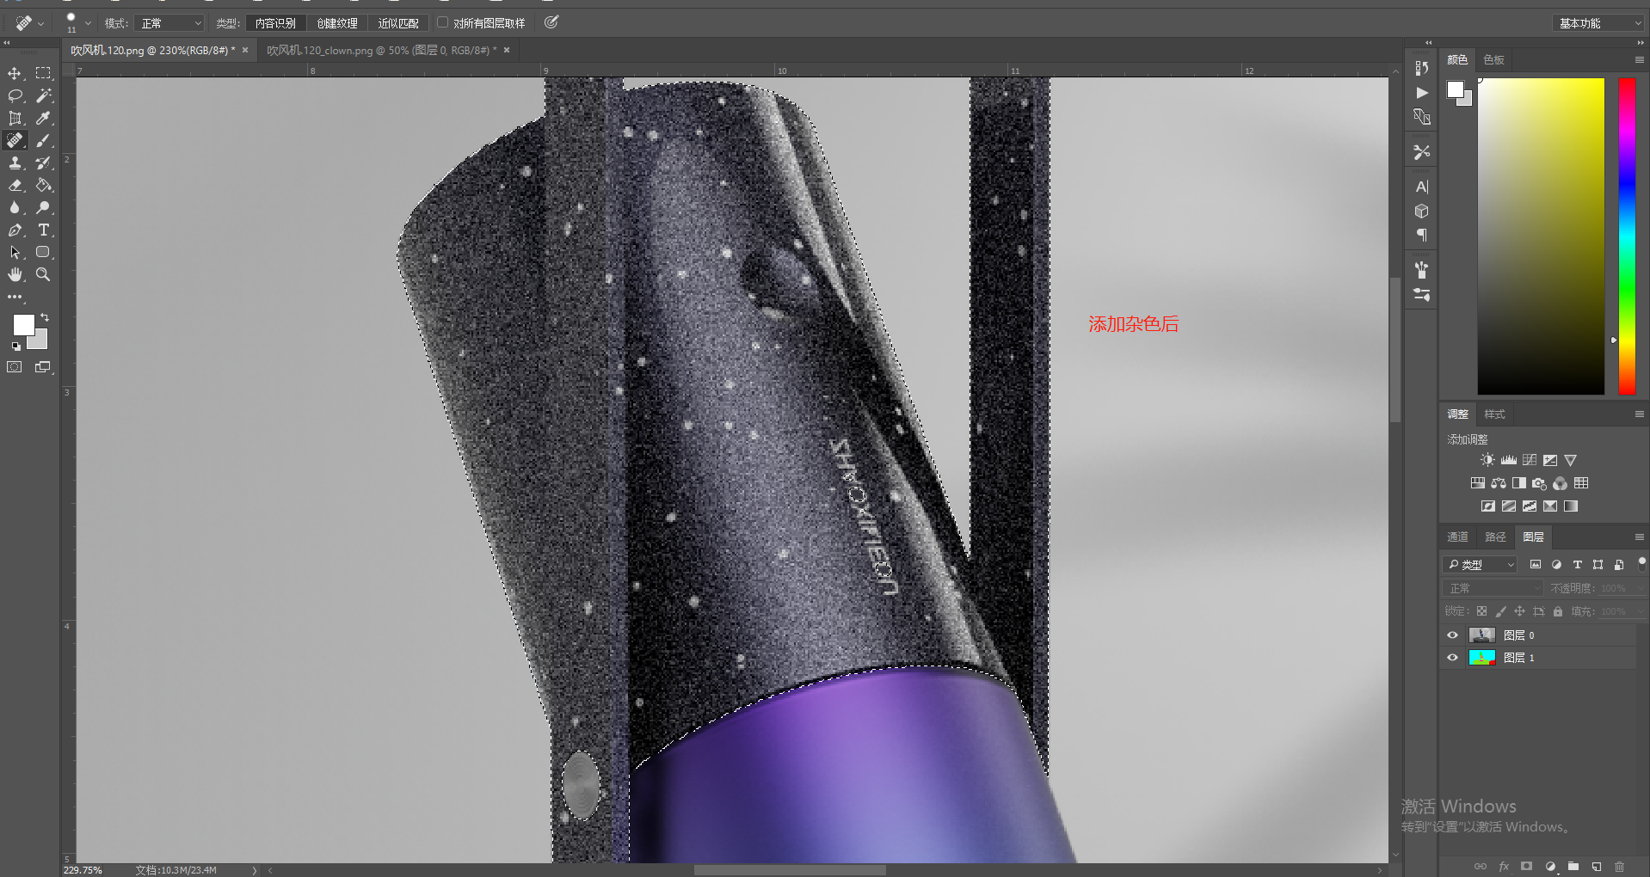This screenshot has height=877, width=1650.
Task: Select the Path Selection tool
Action: [15, 253]
